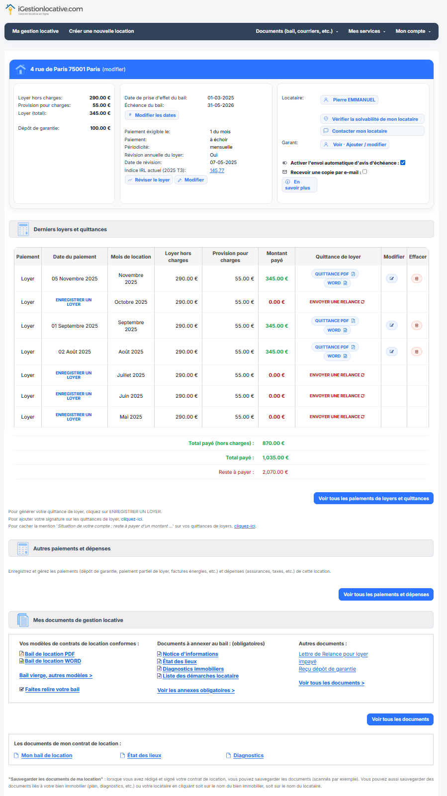Screen dimensions: 447x796
Task: Click Bail vierge, autres modèles link
Action: [56, 676]
